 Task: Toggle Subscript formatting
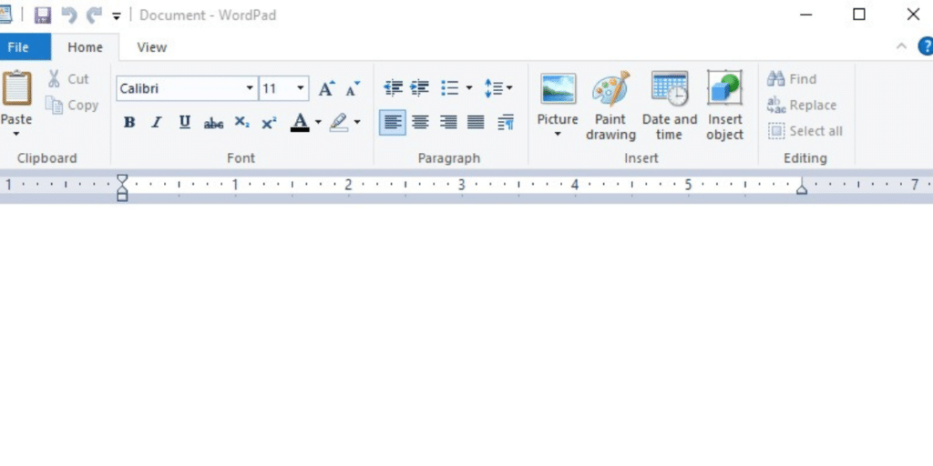(x=241, y=123)
